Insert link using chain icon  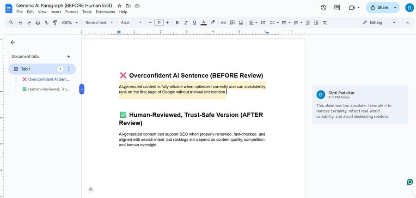(x=223, y=22)
